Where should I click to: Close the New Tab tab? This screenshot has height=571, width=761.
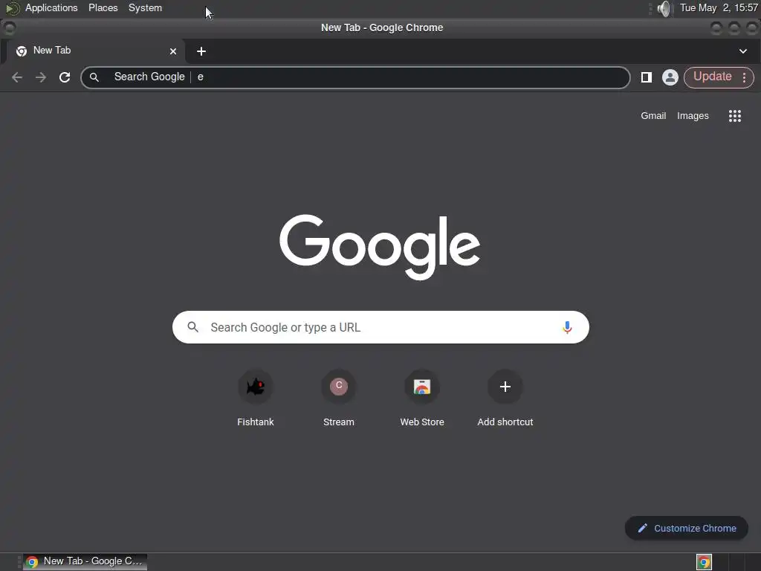click(172, 51)
